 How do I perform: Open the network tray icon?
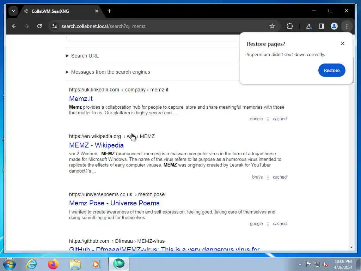(317, 264)
